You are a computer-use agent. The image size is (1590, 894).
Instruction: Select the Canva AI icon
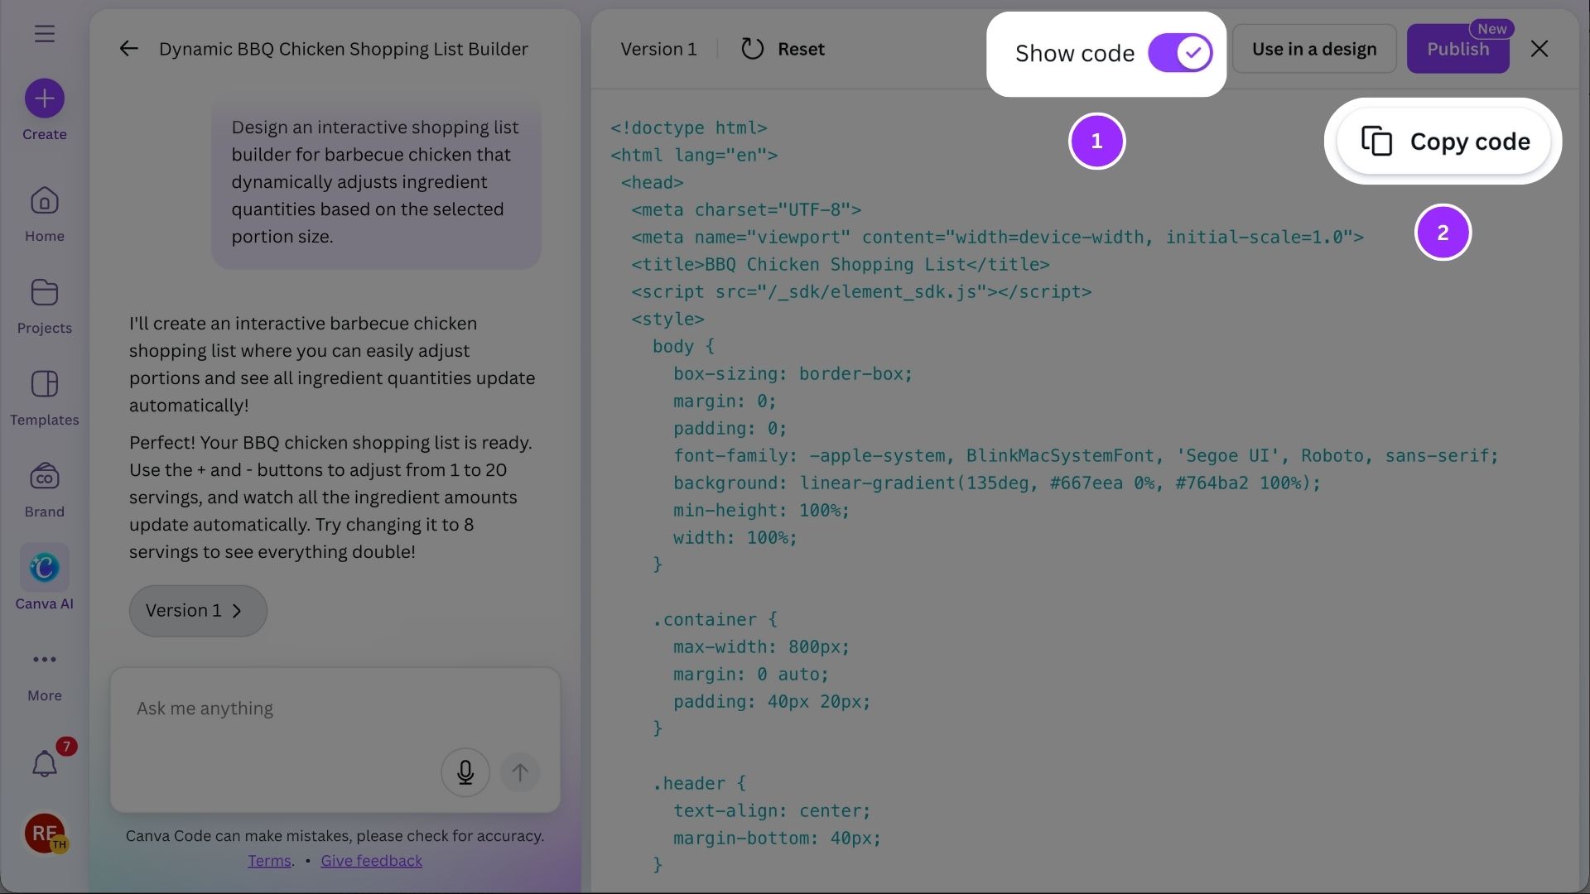tap(43, 568)
